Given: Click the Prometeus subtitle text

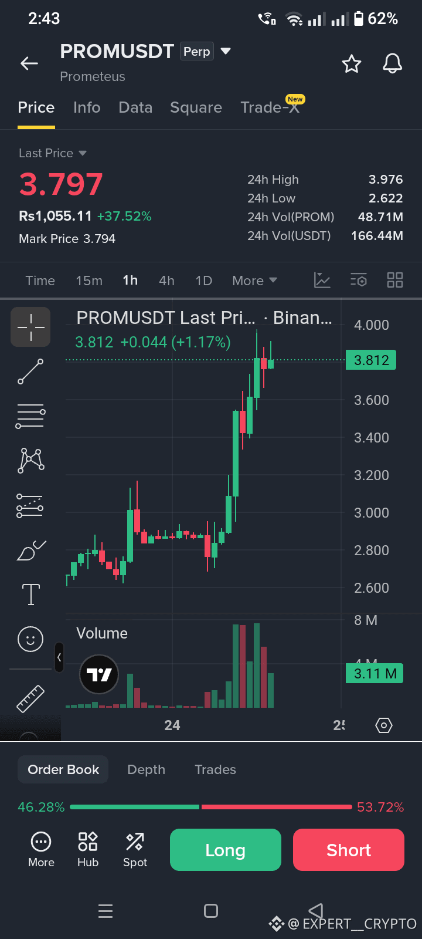Looking at the screenshot, I should (x=93, y=76).
